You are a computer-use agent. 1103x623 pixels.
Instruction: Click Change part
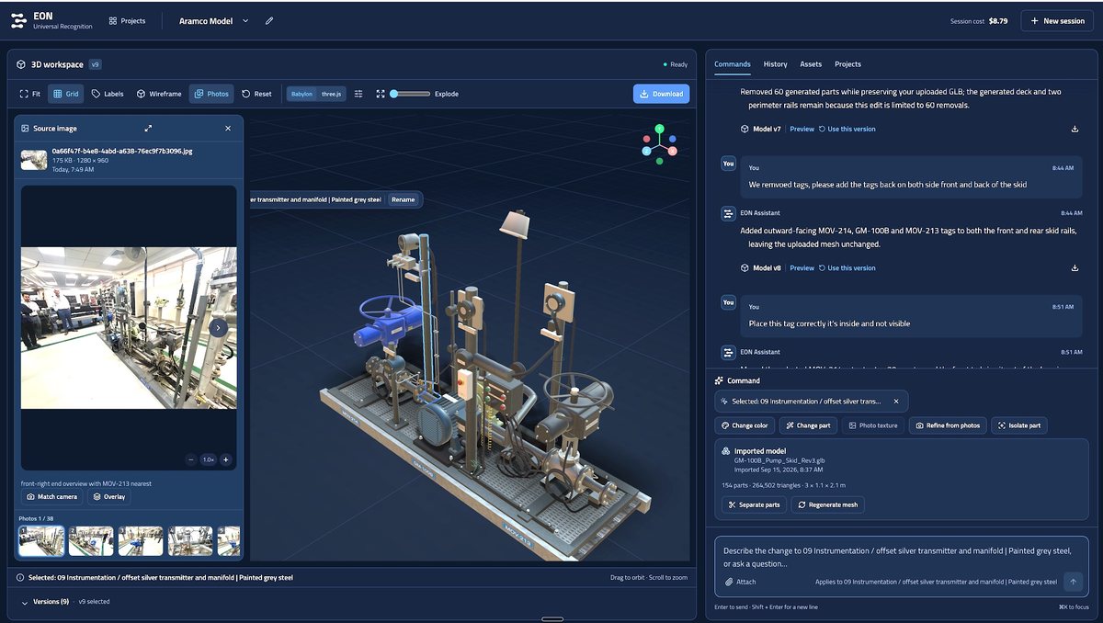coord(808,425)
